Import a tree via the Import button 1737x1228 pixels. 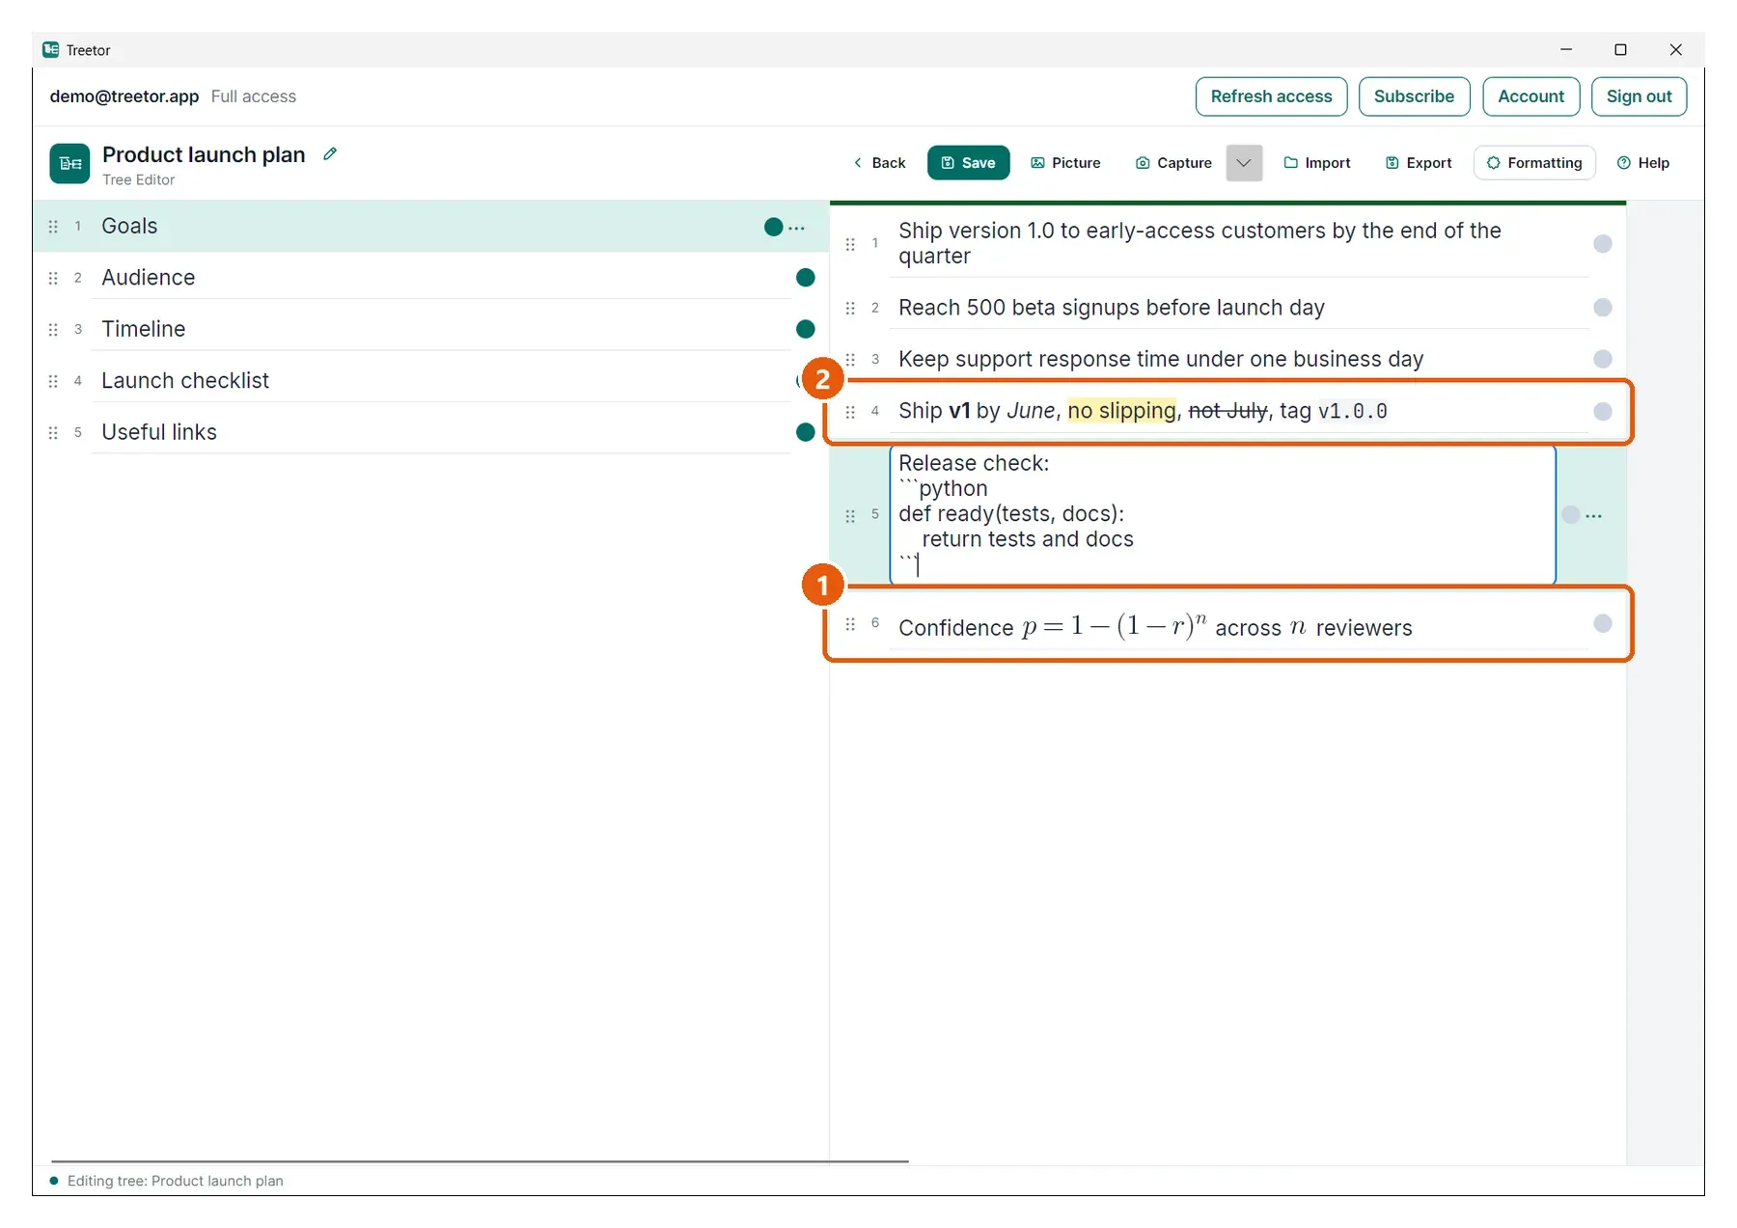(1317, 163)
